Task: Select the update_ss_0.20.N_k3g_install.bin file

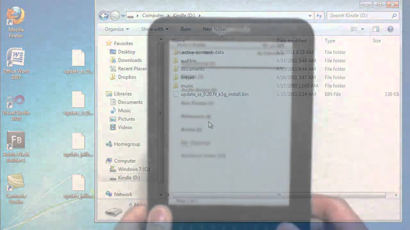Action: click(x=215, y=94)
